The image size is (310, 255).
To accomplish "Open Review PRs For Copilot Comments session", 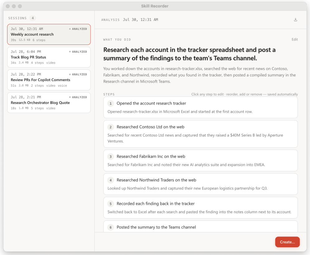I will [x=49, y=80].
